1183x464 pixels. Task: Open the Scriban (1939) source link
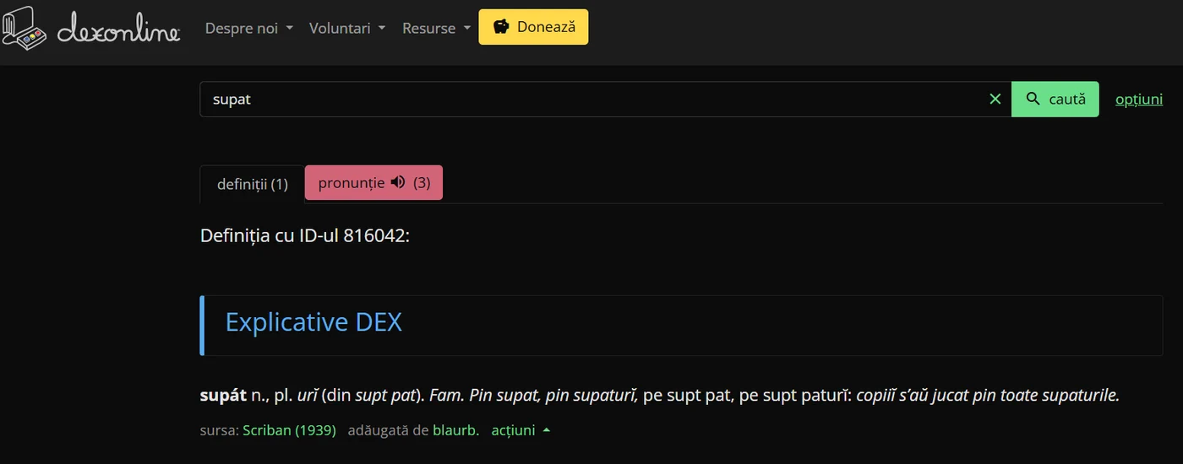289,430
